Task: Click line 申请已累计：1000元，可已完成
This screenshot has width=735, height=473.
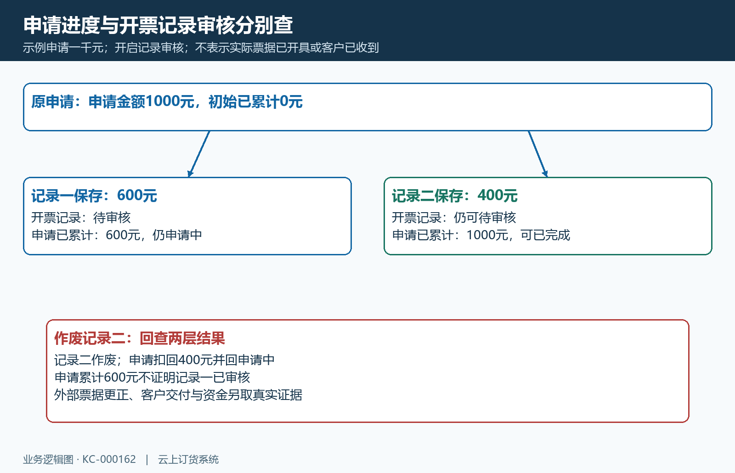Action: point(481,235)
